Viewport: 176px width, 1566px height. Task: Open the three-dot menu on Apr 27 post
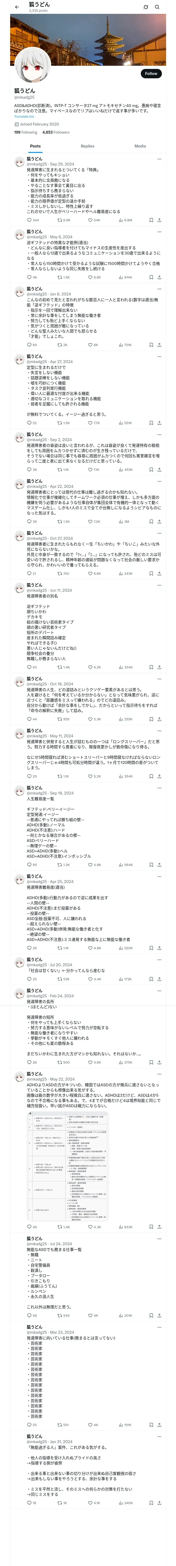(x=160, y=356)
